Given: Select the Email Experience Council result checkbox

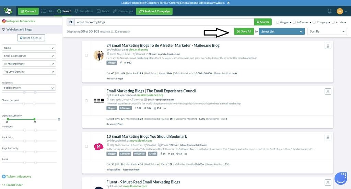Looking at the screenshot, I should tap(86, 101).
